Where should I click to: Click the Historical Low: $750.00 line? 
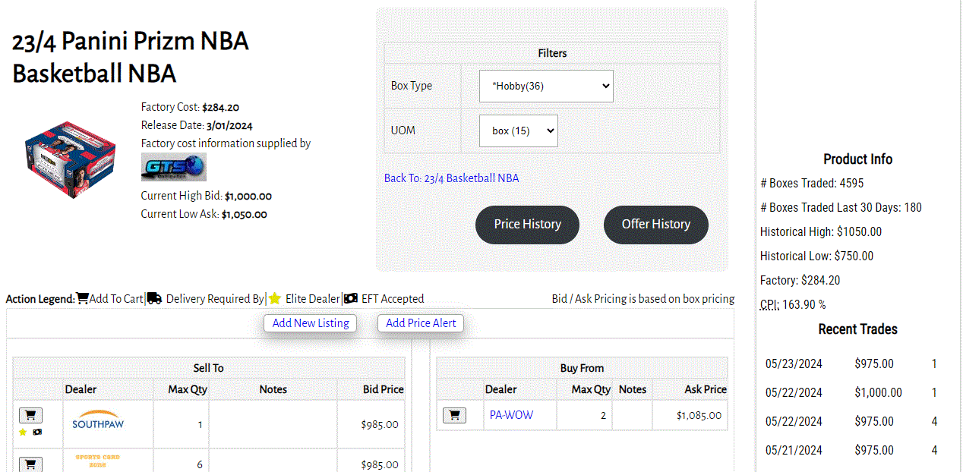817,256
